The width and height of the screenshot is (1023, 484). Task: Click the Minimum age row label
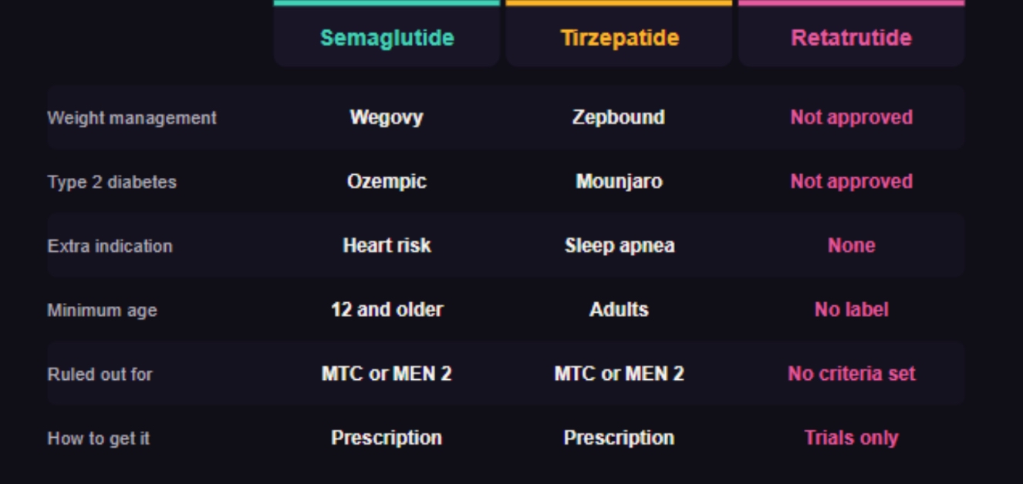click(x=102, y=310)
